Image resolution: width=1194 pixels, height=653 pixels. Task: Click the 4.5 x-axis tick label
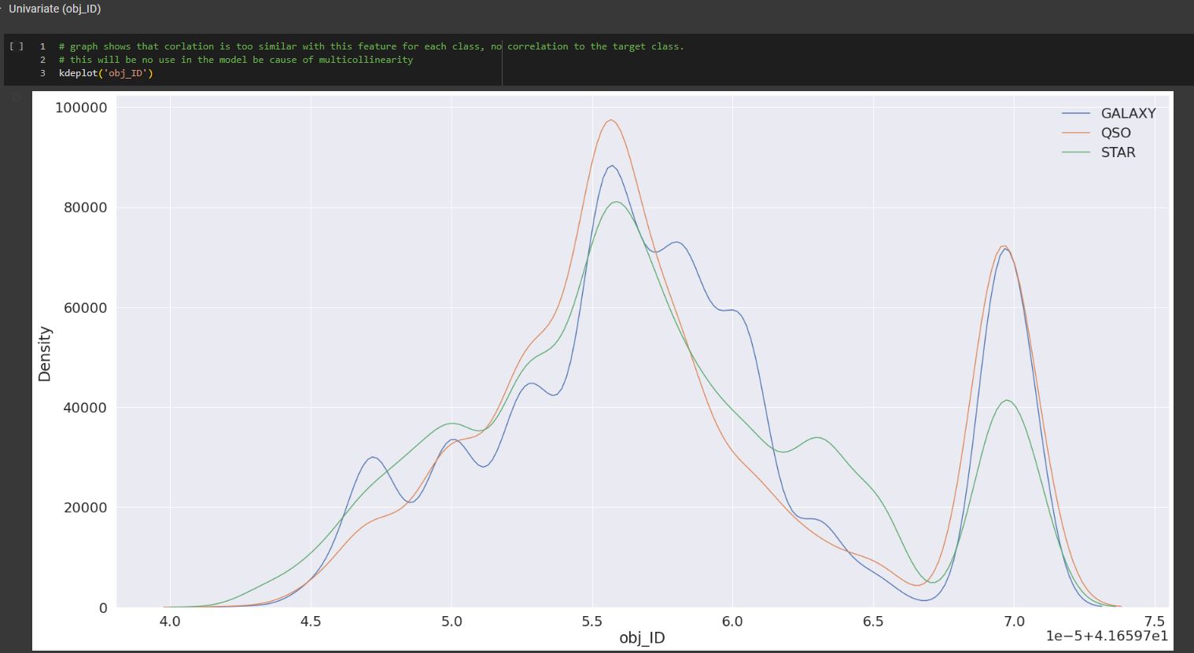[x=311, y=622]
